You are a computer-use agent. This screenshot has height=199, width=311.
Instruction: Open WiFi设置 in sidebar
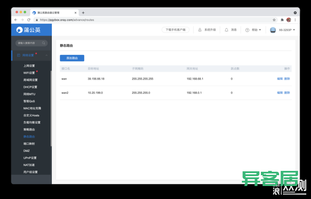(x=29, y=73)
